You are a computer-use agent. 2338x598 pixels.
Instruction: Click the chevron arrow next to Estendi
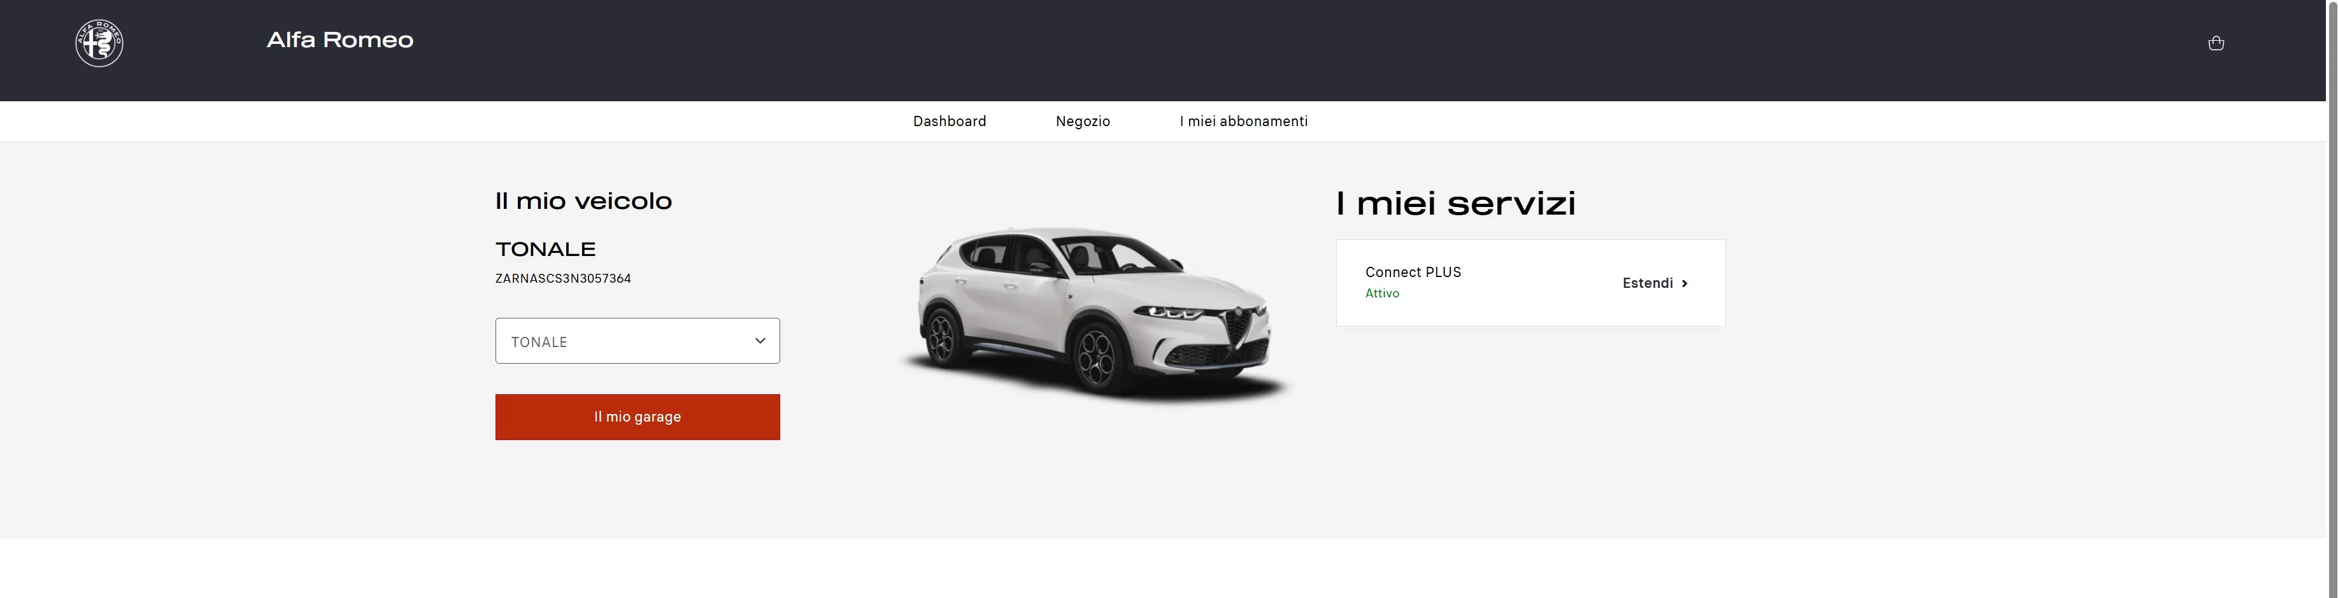click(1685, 283)
